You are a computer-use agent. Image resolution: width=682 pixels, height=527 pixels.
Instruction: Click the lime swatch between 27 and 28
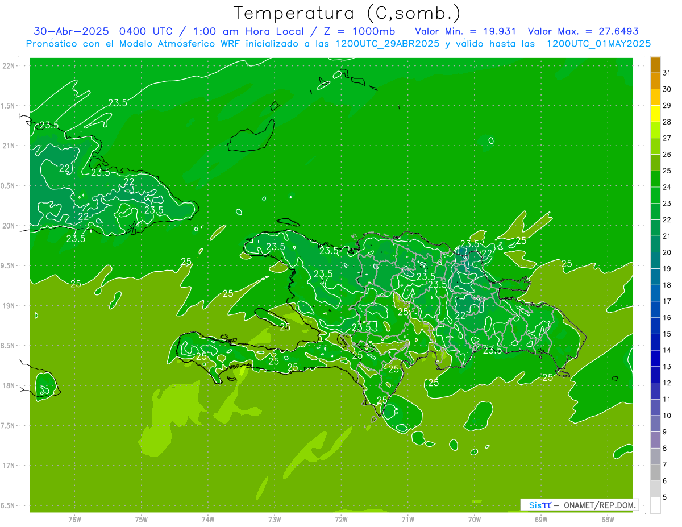pos(655,130)
